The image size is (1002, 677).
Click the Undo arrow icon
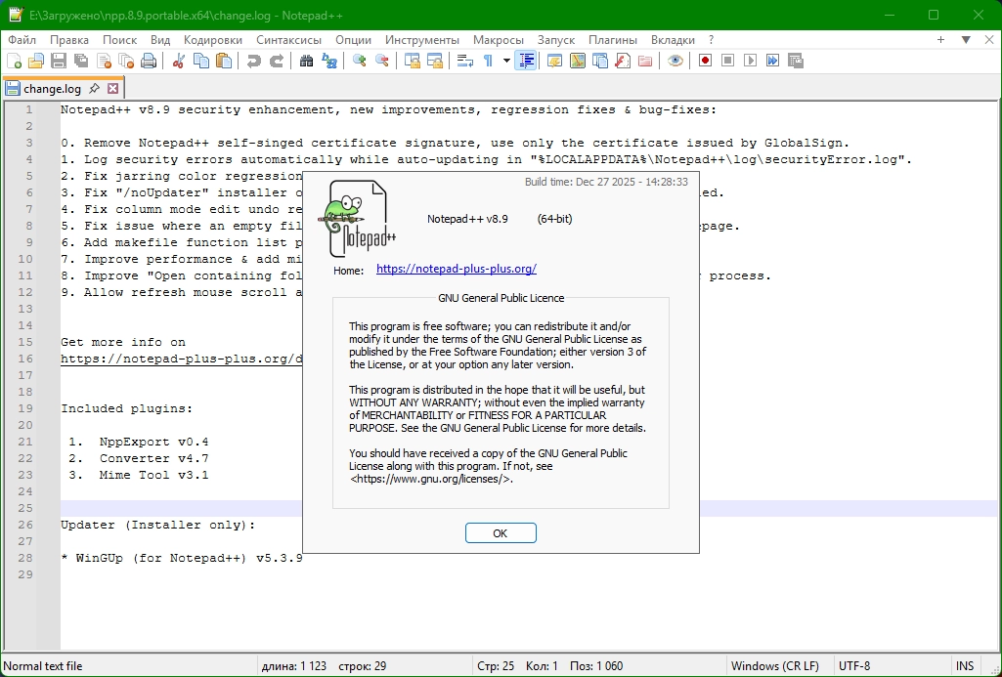(254, 61)
